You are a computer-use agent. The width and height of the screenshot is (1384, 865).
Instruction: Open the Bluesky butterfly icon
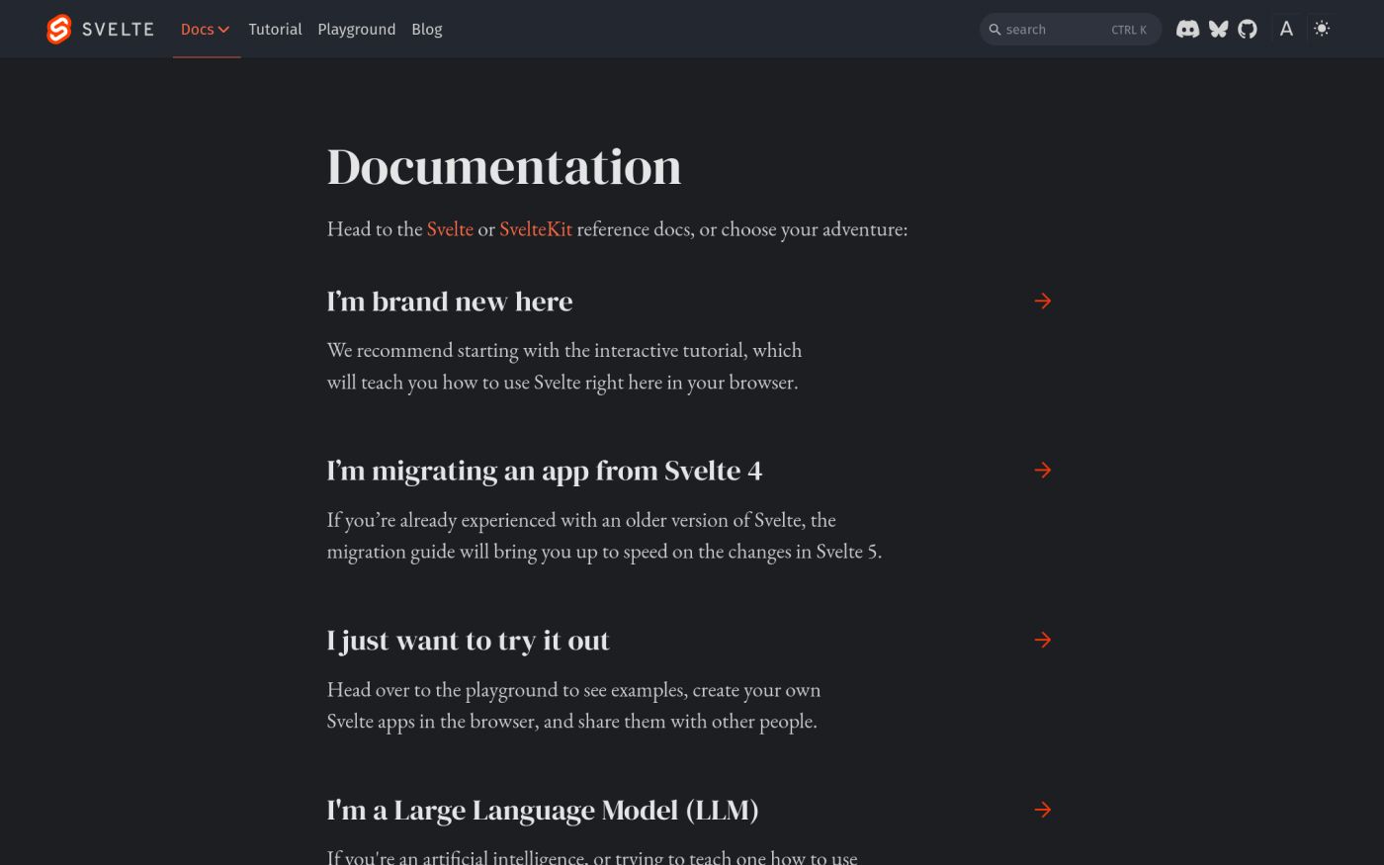(x=1218, y=30)
